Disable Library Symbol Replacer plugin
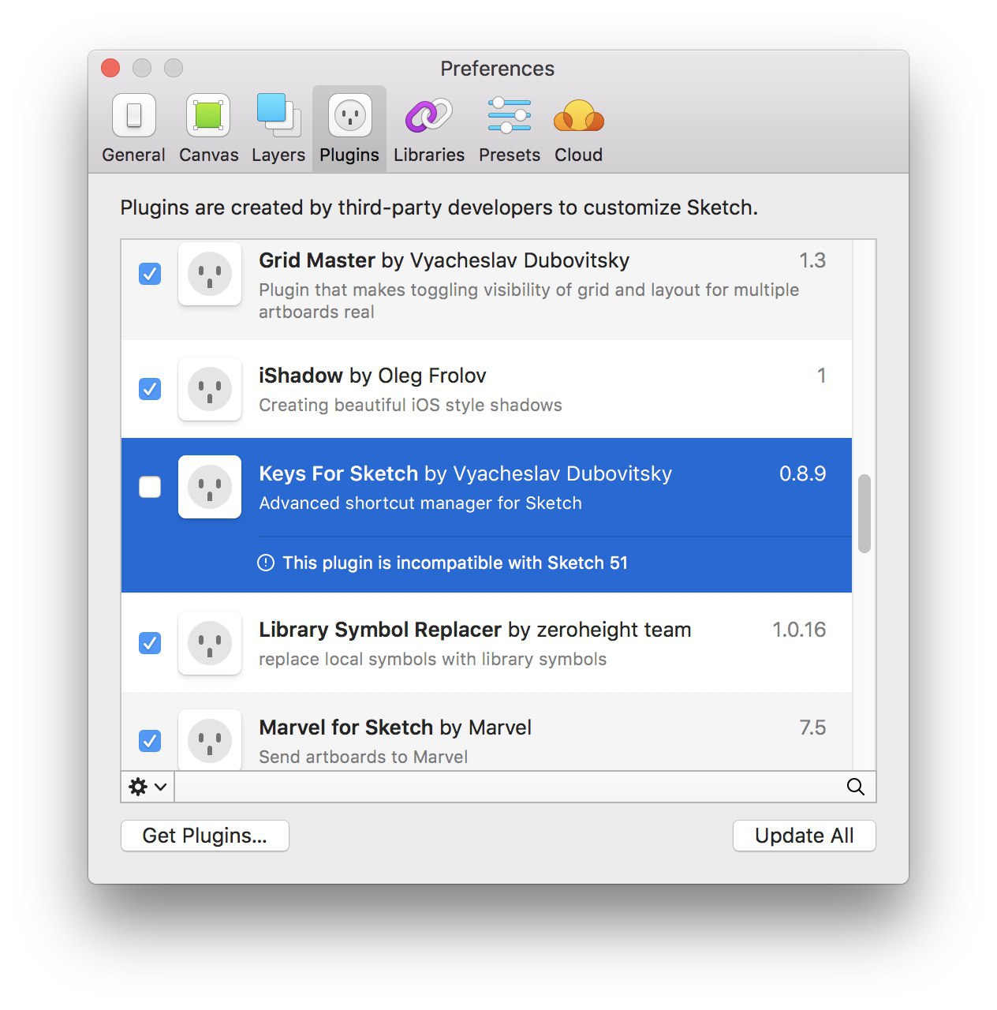 150,643
